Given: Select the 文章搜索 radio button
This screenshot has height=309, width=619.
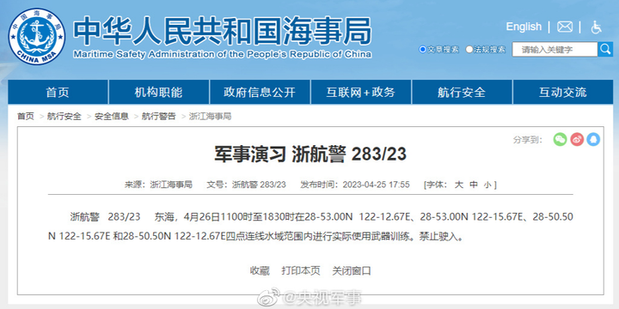Looking at the screenshot, I should [422, 50].
